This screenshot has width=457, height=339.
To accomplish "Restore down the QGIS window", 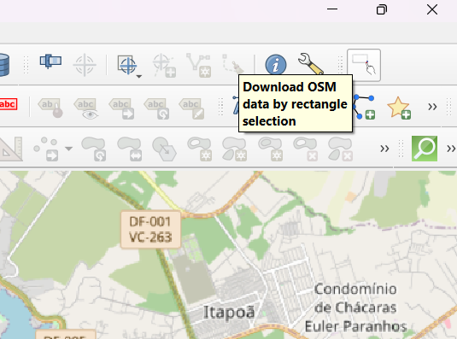I will (x=382, y=9).
